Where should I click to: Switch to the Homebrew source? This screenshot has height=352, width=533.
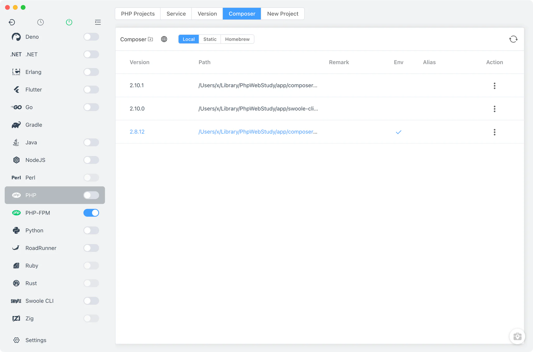237,39
